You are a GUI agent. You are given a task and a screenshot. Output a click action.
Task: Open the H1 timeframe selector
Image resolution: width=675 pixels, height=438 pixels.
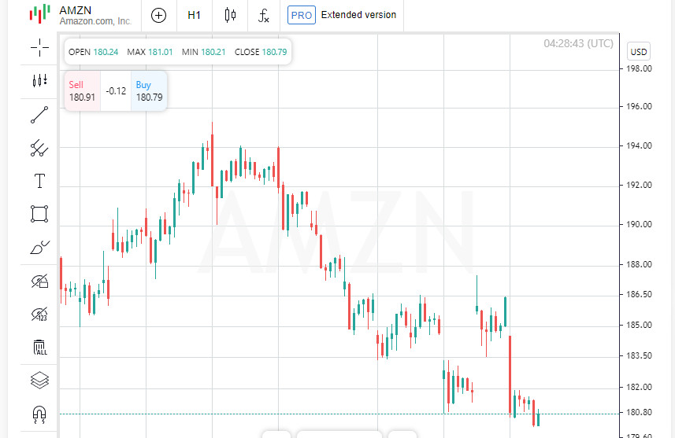pyautogui.click(x=194, y=16)
